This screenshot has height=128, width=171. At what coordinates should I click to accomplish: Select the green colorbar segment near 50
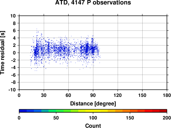click(60, 111)
